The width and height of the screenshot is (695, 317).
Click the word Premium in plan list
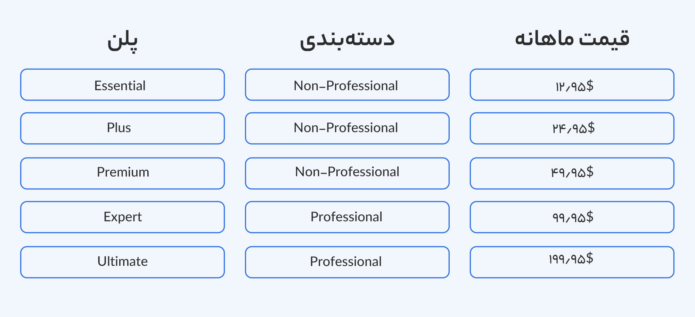tap(123, 172)
